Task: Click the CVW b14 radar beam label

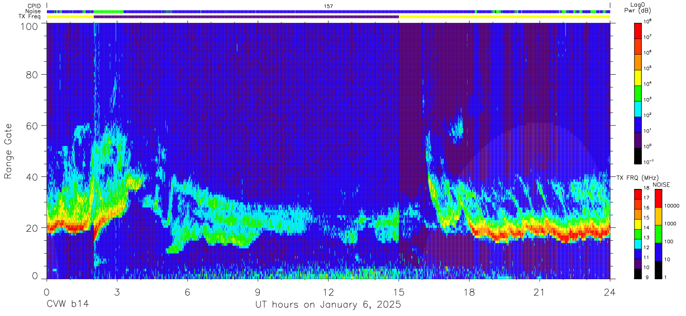Action: coord(68,305)
